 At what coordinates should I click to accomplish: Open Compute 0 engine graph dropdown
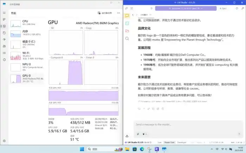56,57
